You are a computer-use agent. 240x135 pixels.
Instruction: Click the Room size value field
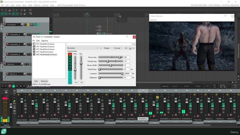coord(127,57)
